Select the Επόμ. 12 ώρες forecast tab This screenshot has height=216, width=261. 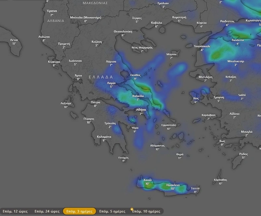[x=14, y=211]
